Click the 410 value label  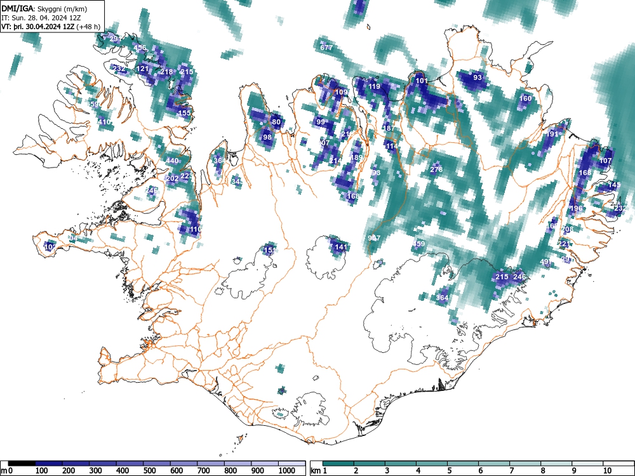click(104, 121)
